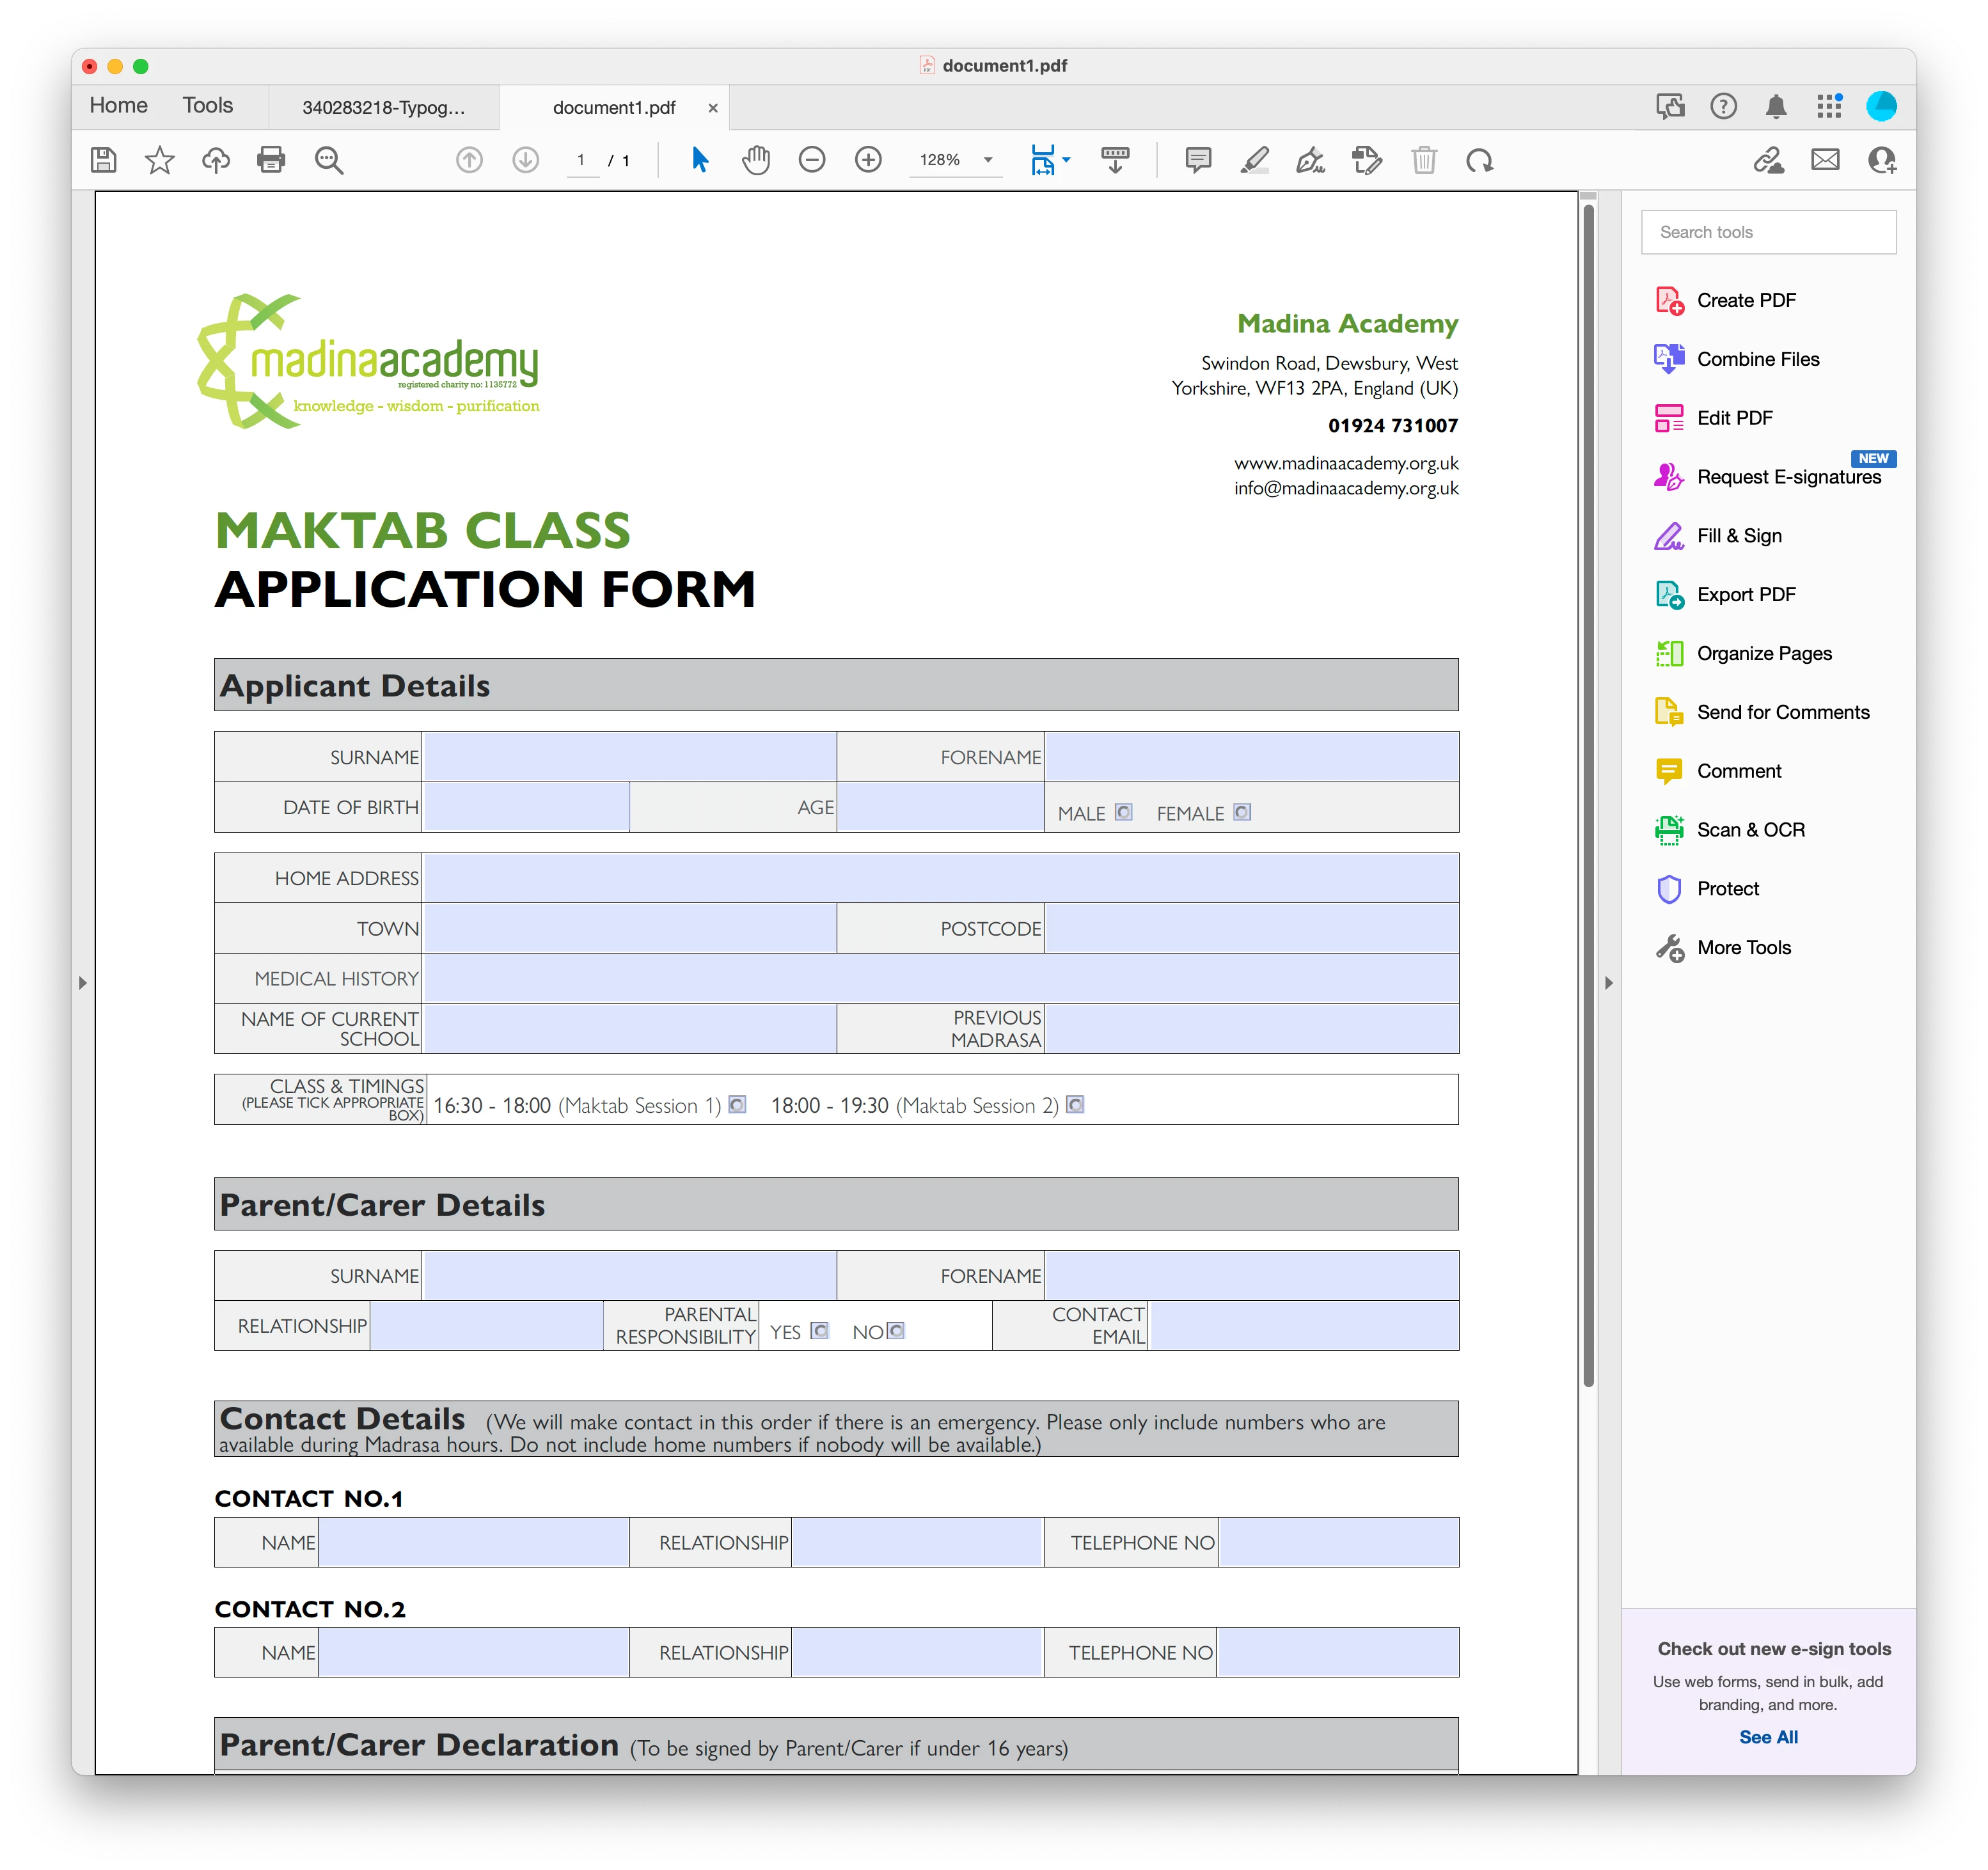
Task: Click the Print icon in the toolbar
Action: click(271, 160)
